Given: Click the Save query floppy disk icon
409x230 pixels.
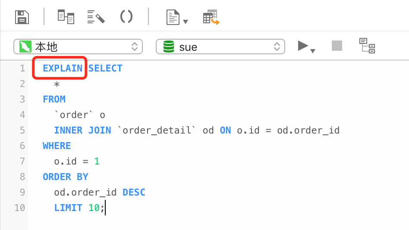Looking at the screenshot, I should point(22,17).
